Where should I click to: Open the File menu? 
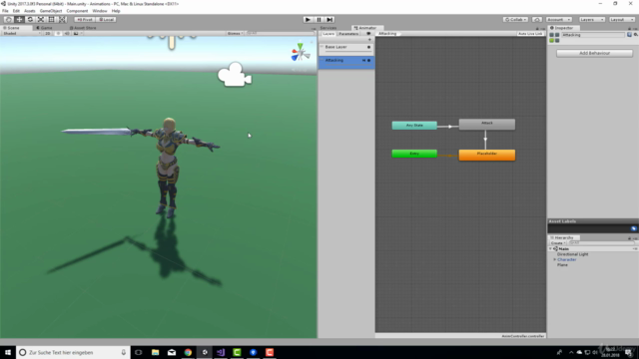(x=5, y=11)
